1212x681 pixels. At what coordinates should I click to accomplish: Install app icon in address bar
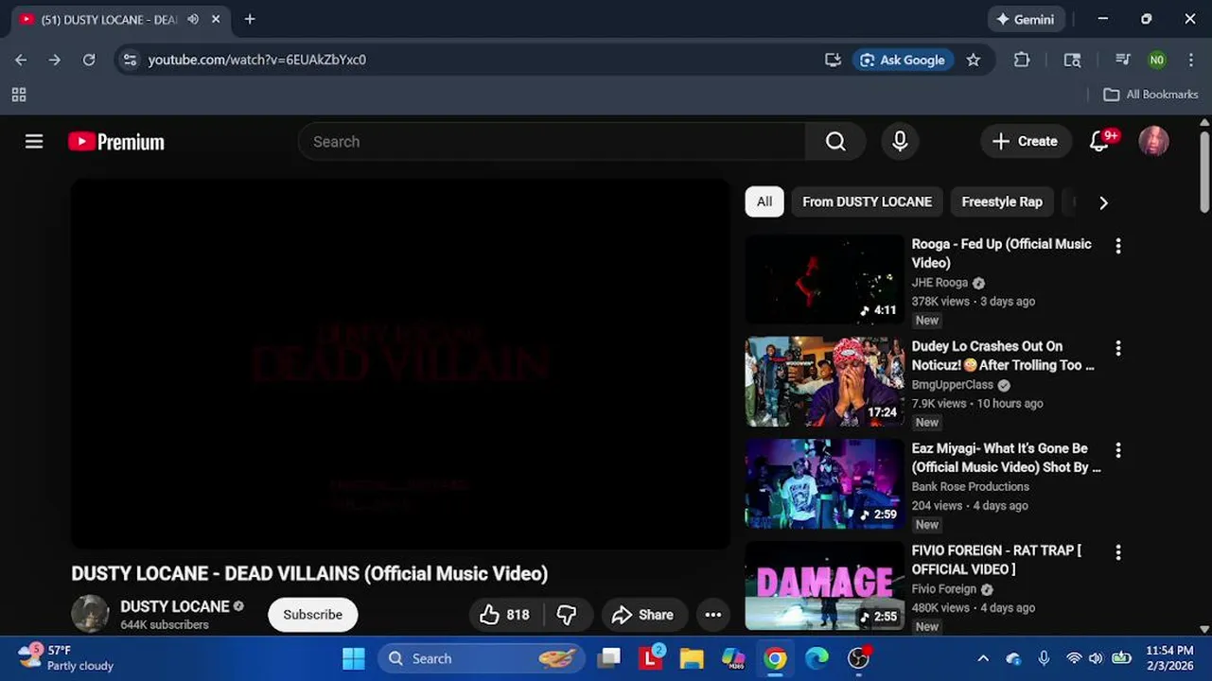[833, 60]
